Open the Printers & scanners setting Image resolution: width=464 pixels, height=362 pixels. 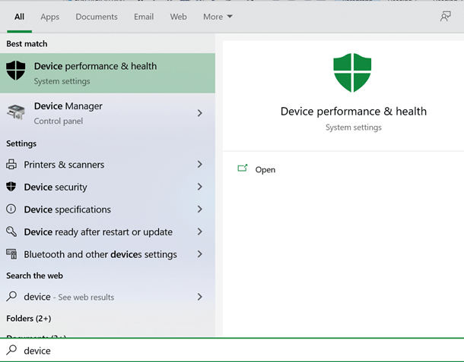click(107, 164)
